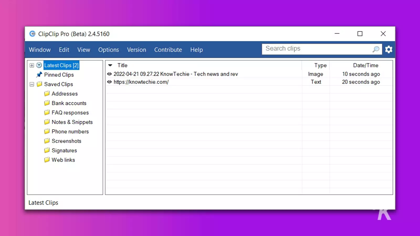Click the sort arrow beside Title header
Viewport: 420px width, 236px height.
click(x=110, y=65)
